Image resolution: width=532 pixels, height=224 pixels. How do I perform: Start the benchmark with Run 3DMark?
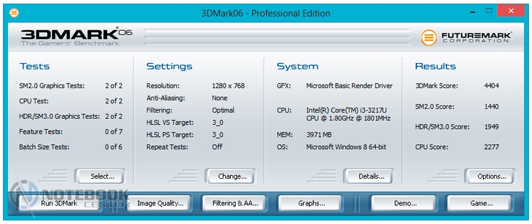pyautogui.click(x=59, y=204)
